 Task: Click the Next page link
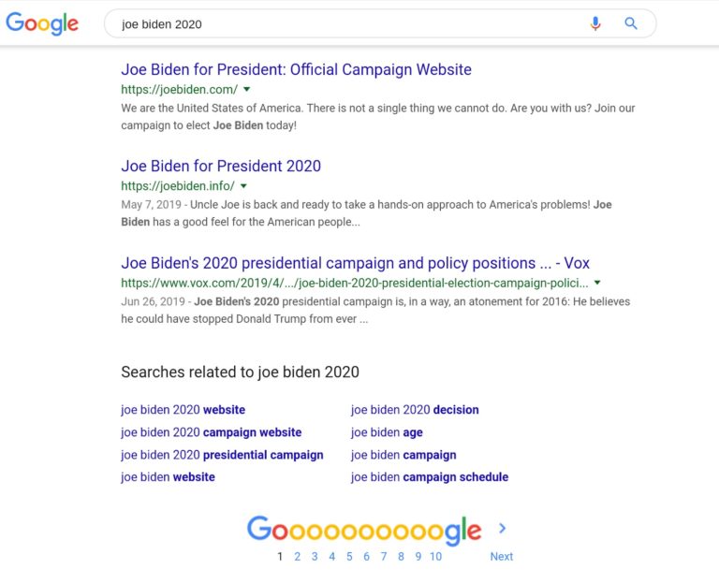(x=501, y=557)
